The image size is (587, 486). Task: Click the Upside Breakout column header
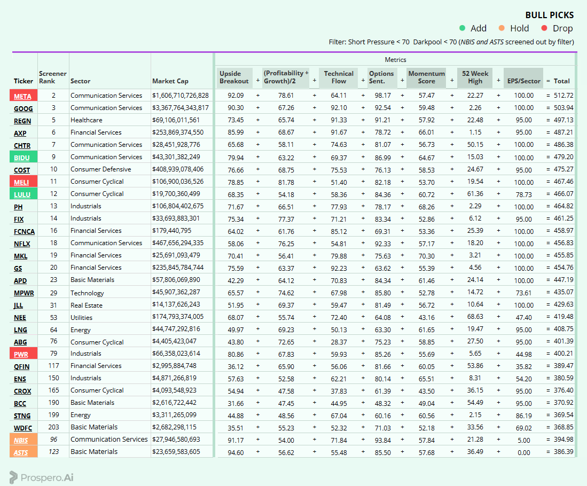234,77
